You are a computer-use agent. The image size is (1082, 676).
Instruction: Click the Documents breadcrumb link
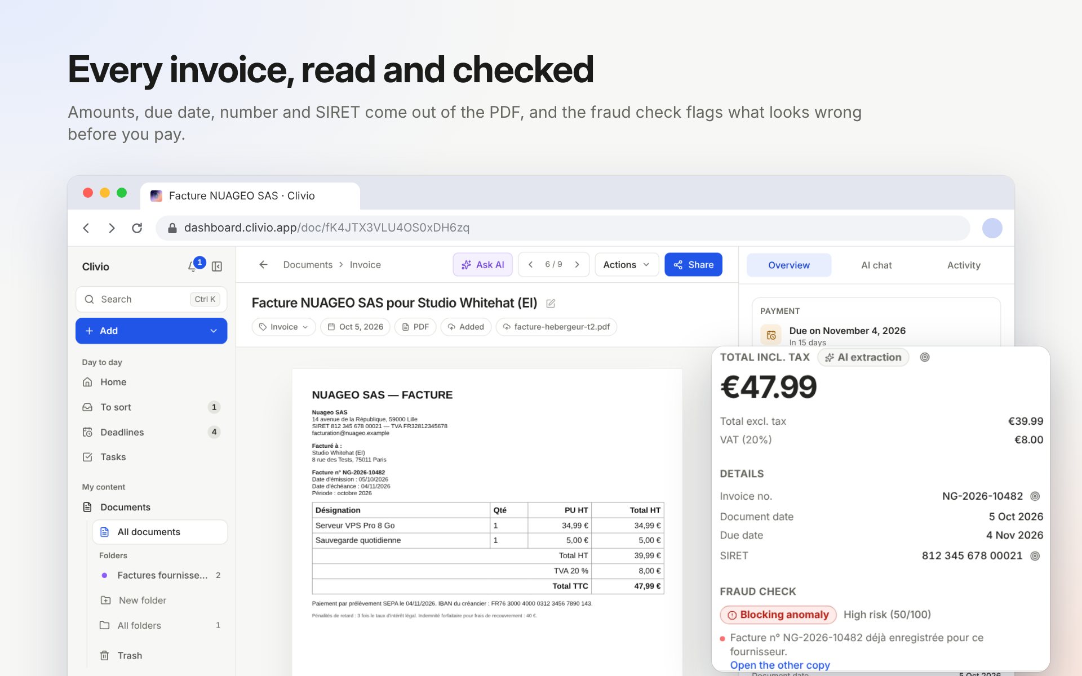[x=308, y=265]
